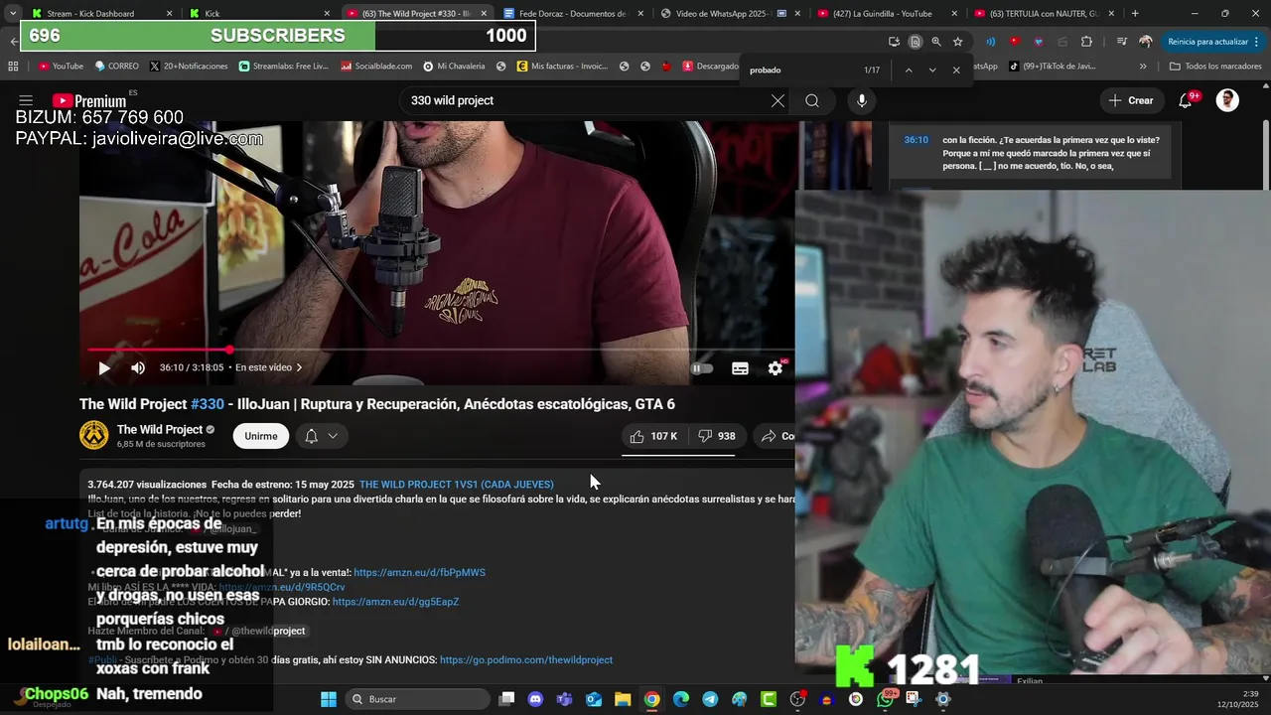Open WhatsApp from the taskbar

pyautogui.click(x=885, y=699)
